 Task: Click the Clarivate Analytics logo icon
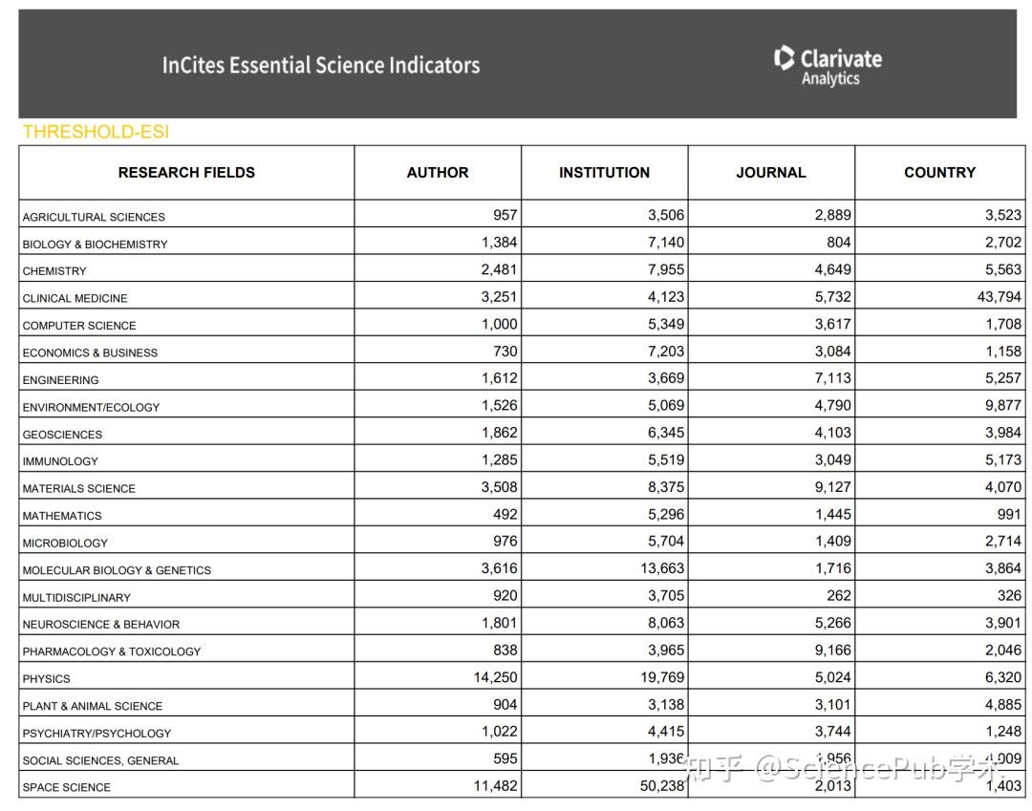(x=785, y=58)
